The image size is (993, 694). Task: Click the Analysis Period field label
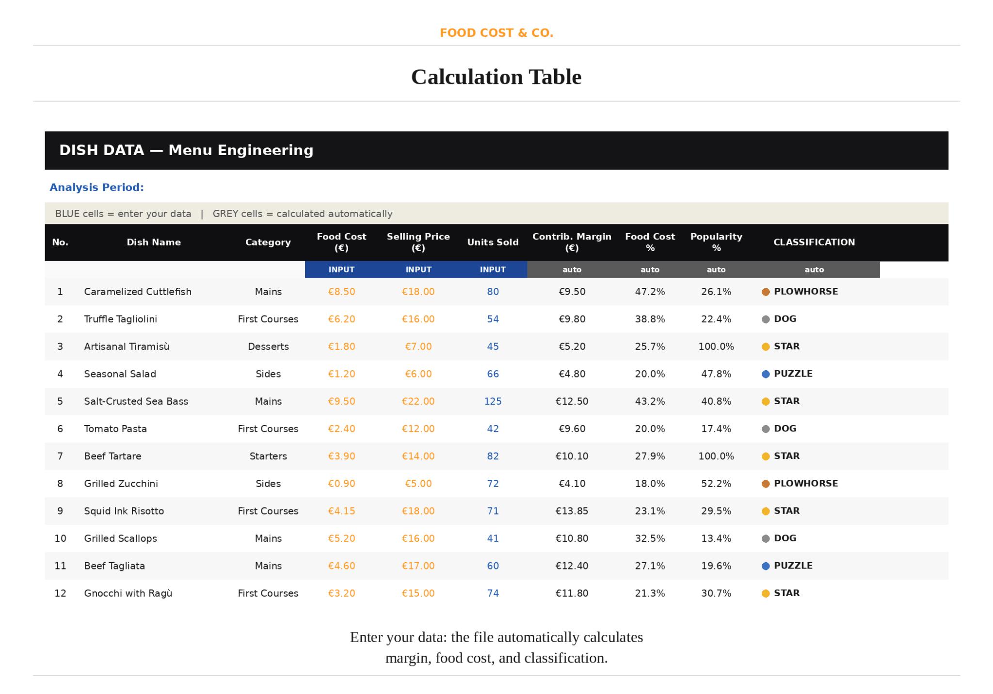(96, 188)
